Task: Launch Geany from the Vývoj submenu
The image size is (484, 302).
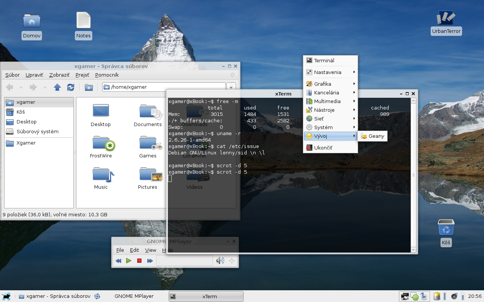Action: (372, 136)
